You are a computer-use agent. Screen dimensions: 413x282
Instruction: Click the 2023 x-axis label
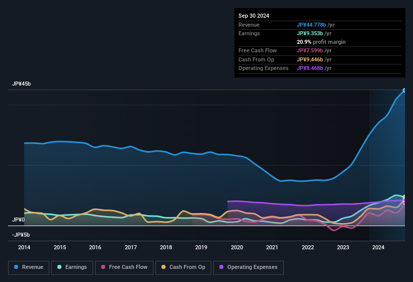(343, 247)
